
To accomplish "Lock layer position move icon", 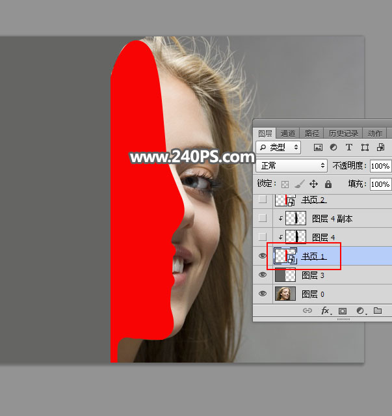I will 313,184.
